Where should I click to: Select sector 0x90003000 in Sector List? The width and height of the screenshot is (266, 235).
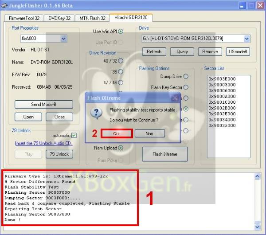pyautogui.click(x=222, y=85)
